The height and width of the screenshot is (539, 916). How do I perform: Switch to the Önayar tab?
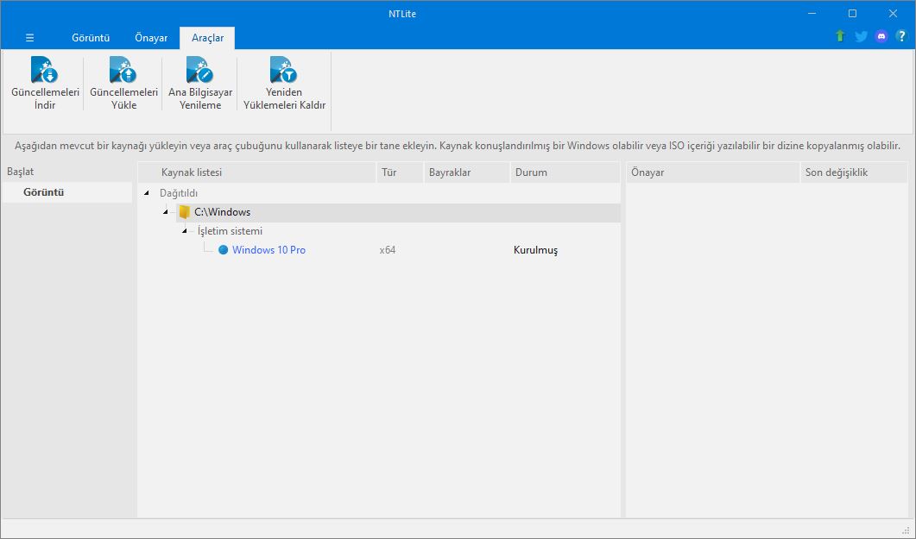pyautogui.click(x=151, y=38)
